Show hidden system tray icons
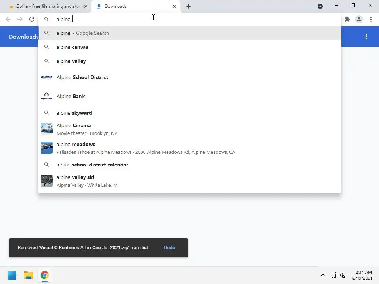 pos(323,275)
